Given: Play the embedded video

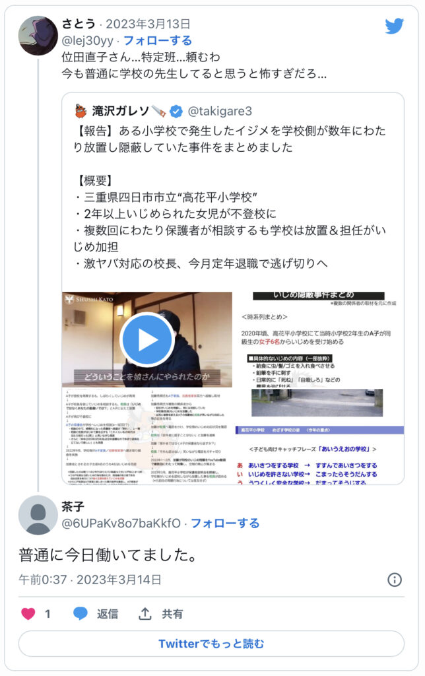Looking at the screenshot, I should 147,340.
